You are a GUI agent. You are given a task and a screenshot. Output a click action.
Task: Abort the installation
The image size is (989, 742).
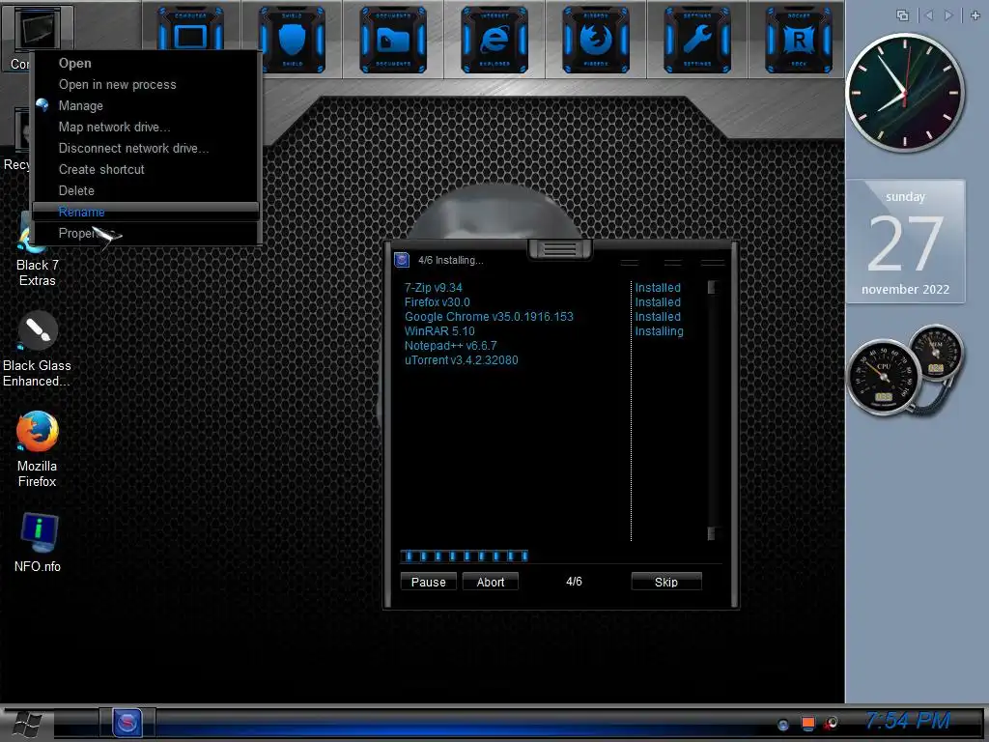[x=490, y=582]
